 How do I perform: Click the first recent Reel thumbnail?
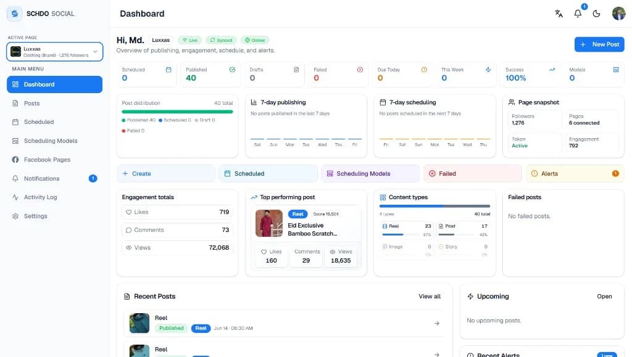pyautogui.click(x=139, y=323)
